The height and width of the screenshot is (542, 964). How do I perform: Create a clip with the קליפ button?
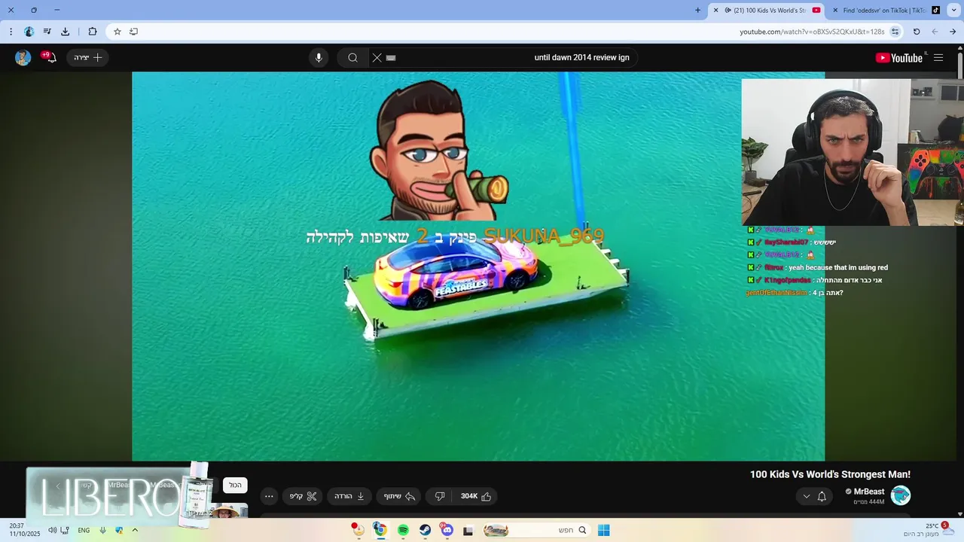tap(304, 496)
